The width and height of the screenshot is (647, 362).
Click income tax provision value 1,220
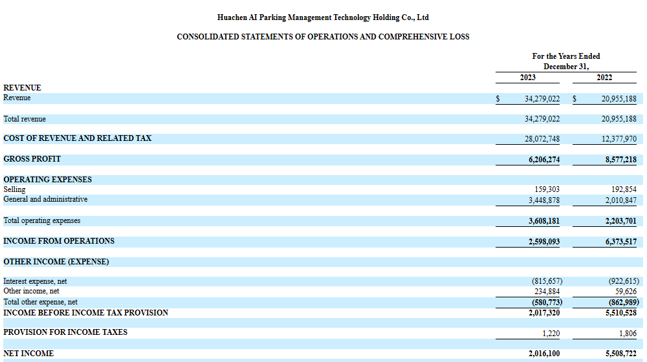(551, 334)
